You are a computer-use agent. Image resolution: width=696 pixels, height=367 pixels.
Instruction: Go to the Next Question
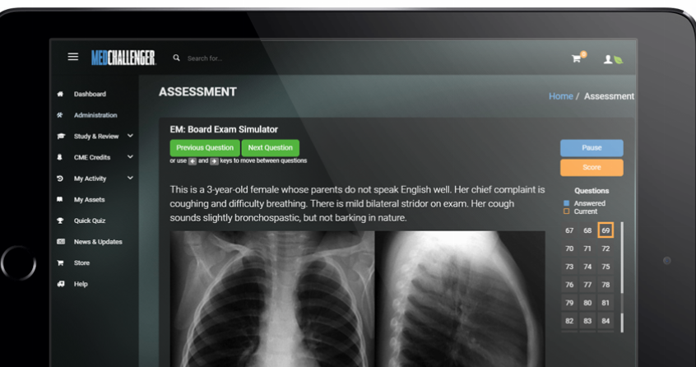271,148
